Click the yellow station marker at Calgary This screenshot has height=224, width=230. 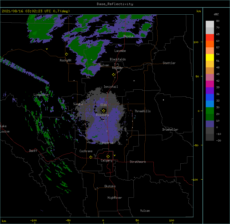click(x=108, y=157)
